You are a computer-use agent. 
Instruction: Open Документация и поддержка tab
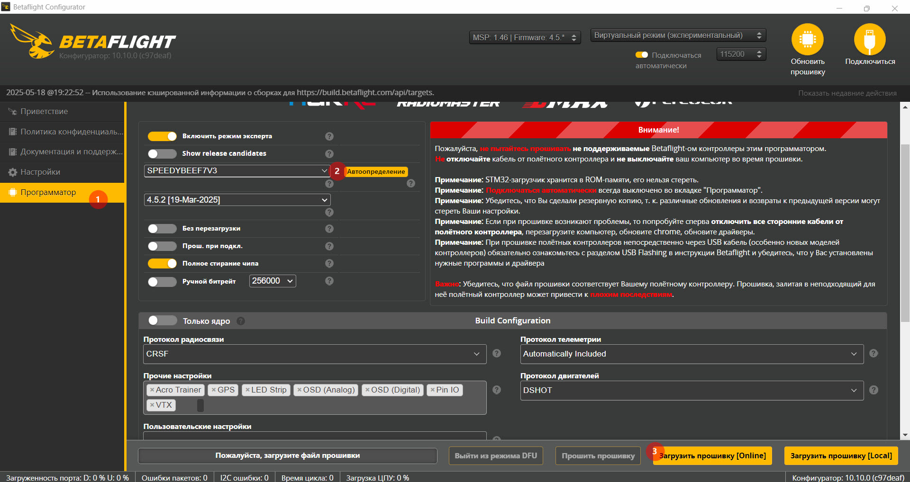[x=62, y=152]
